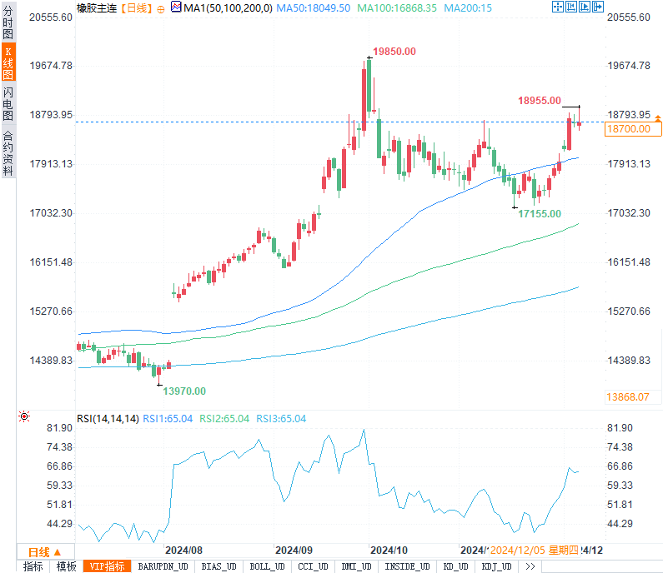Click the orange circle-plus icon beside 日线
The width and height of the screenshot is (663, 573).
tap(160, 8)
